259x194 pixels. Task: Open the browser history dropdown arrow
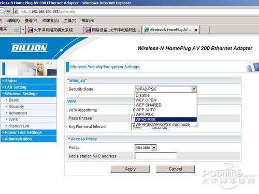coord(9,12)
